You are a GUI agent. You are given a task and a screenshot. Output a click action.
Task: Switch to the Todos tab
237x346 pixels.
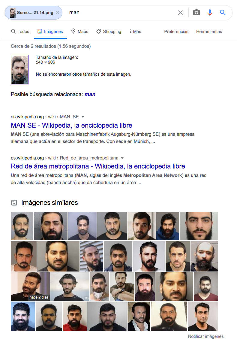point(20,32)
